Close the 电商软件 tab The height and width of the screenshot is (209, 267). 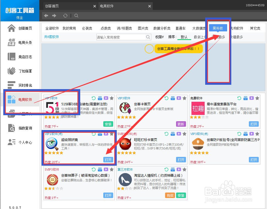[x=149, y=6]
